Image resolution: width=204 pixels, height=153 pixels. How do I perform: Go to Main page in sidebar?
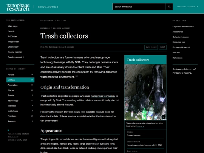coord(12,26)
